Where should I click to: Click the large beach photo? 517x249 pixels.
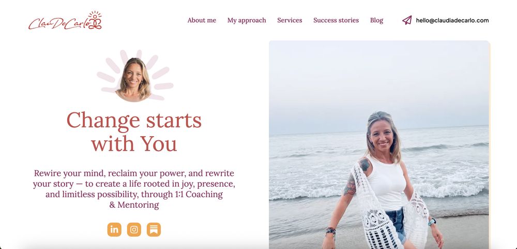coord(379,145)
